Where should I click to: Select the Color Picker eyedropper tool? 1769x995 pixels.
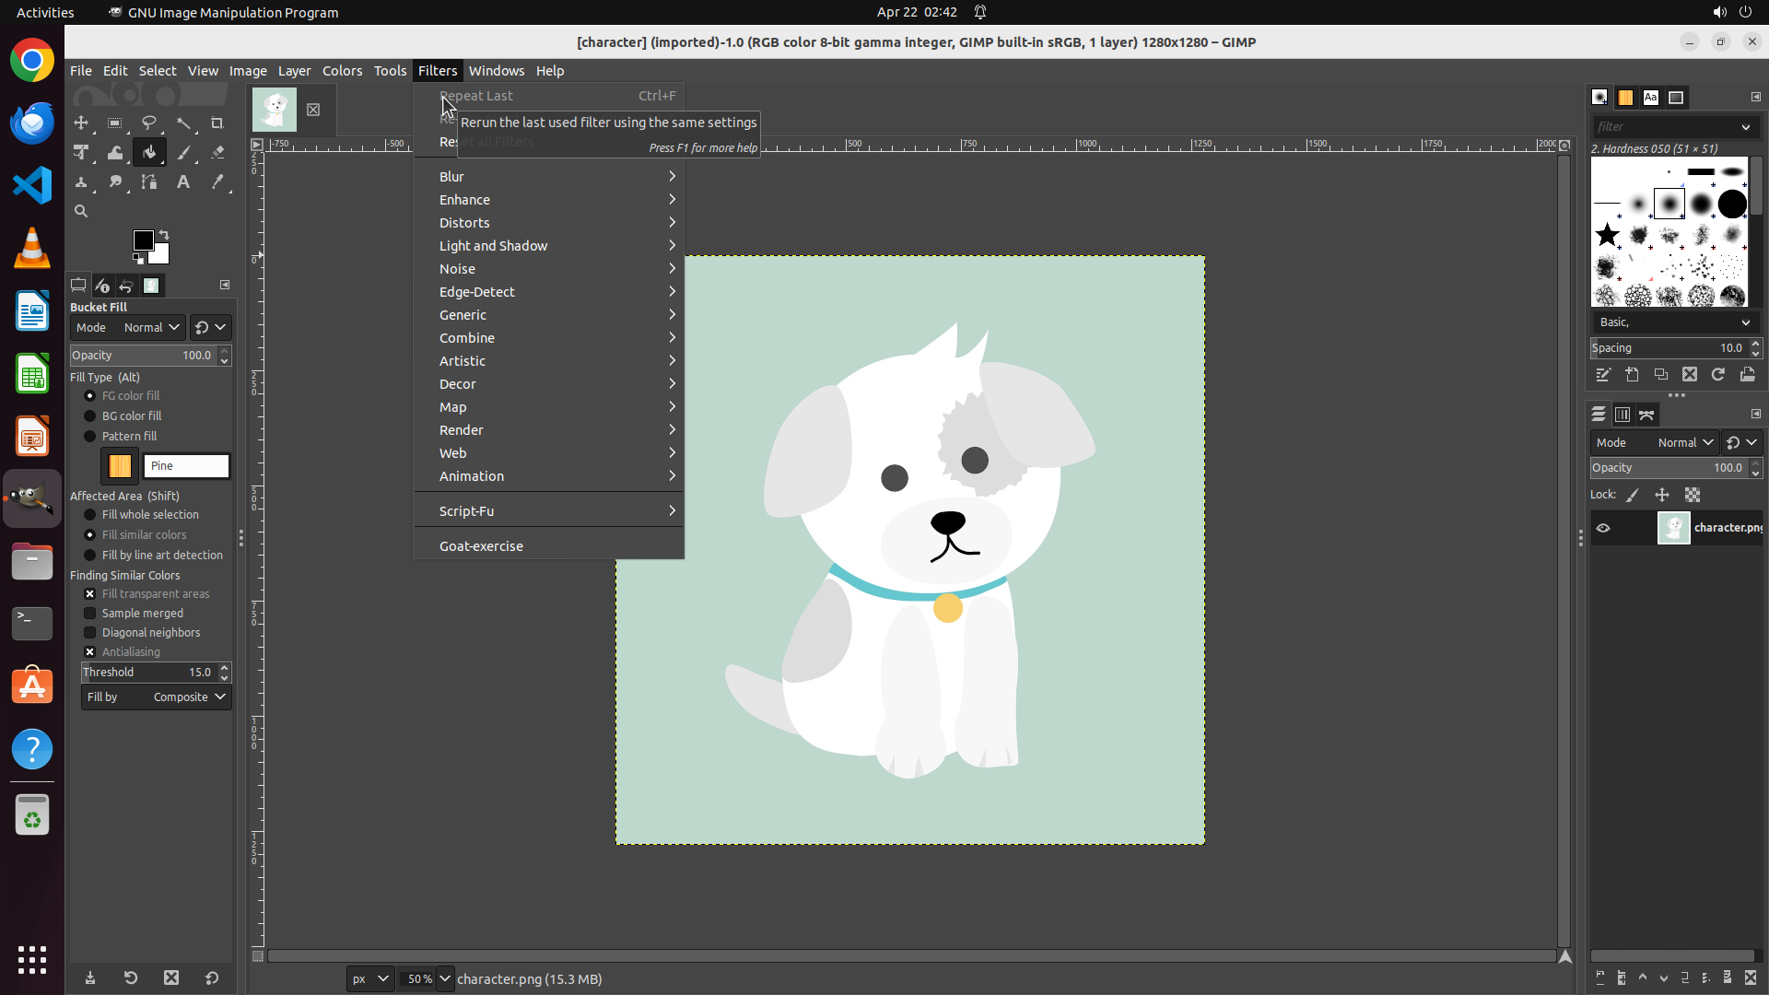click(x=217, y=182)
